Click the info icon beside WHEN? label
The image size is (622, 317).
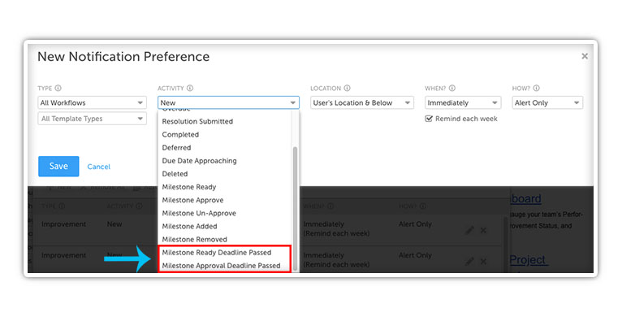451,88
